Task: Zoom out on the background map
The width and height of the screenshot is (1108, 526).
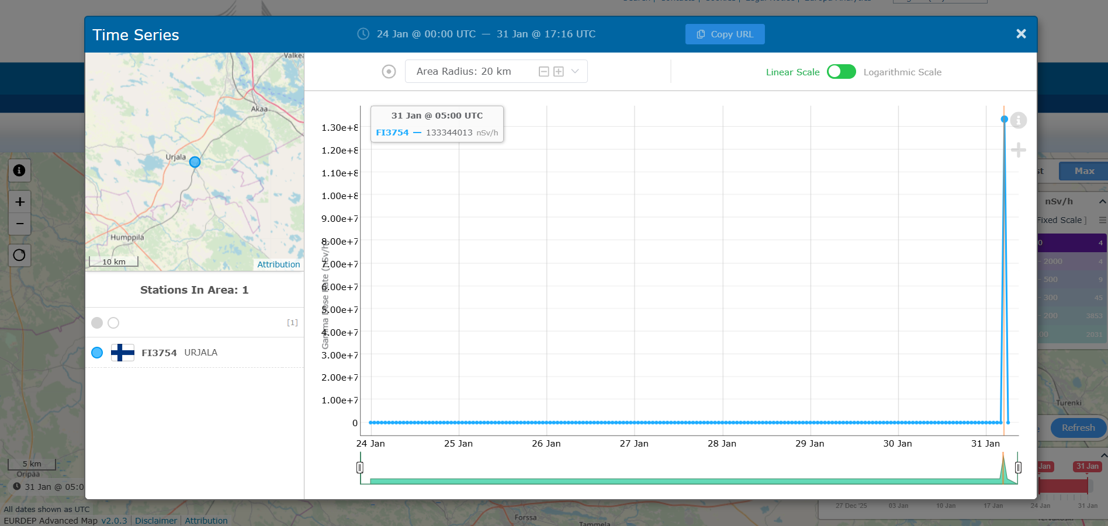Action: (x=19, y=224)
